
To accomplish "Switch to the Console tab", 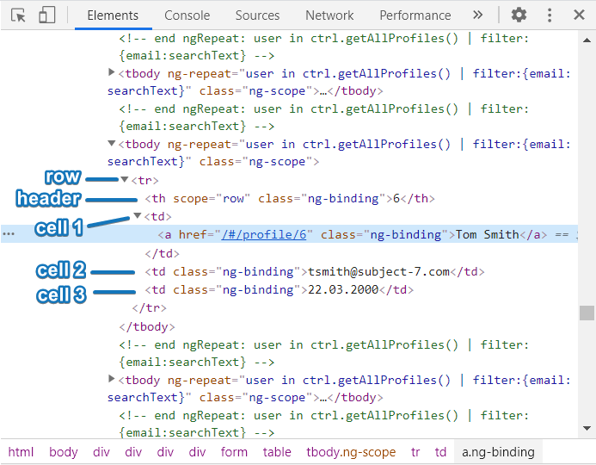I will (x=187, y=15).
